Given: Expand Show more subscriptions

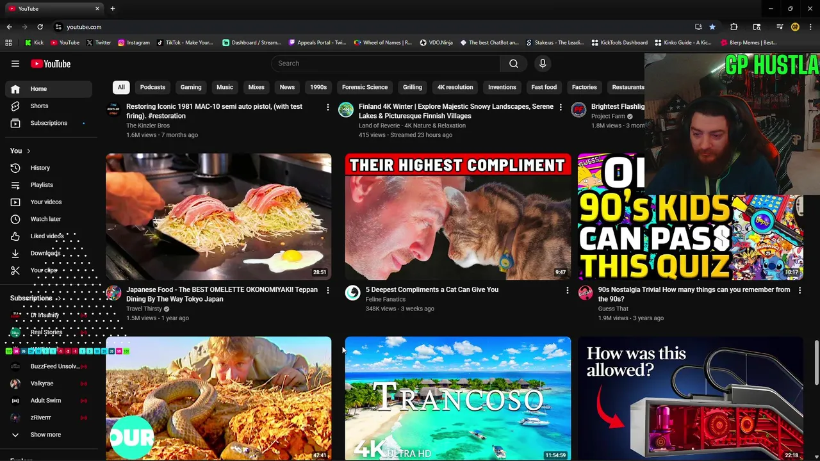Looking at the screenshot, I should coord(49,435).
